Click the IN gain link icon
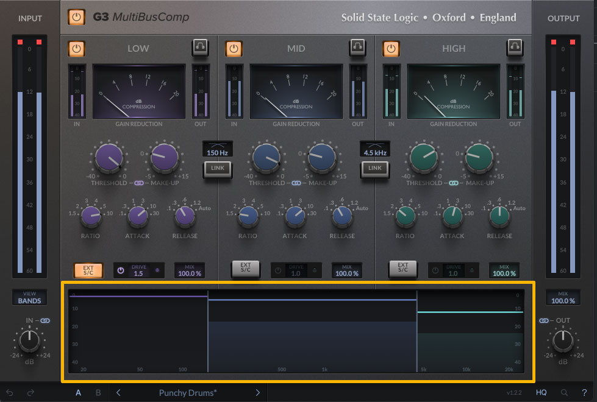This screenshot has height=402, width=597. (45, 320)
